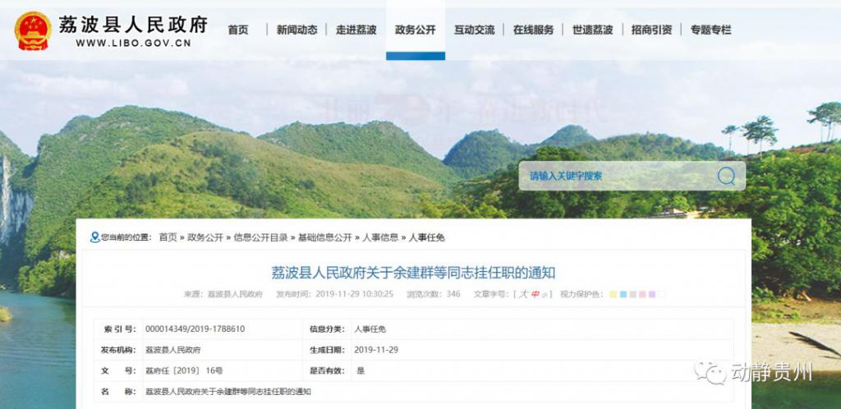The image size is (841, 409).
Task: Click the location pin icon in the breadcrumb
Action: point(95,237)
